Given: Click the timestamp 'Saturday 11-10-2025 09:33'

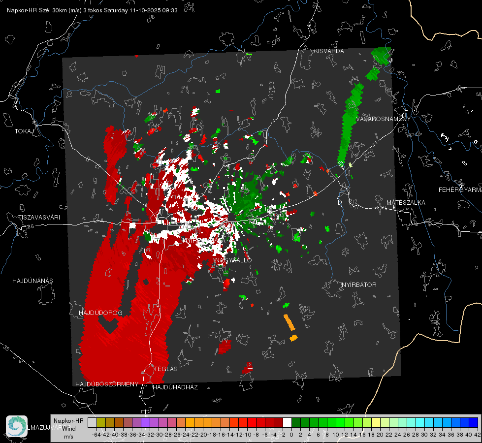Looking at the screenshot, I should [140, 10].
